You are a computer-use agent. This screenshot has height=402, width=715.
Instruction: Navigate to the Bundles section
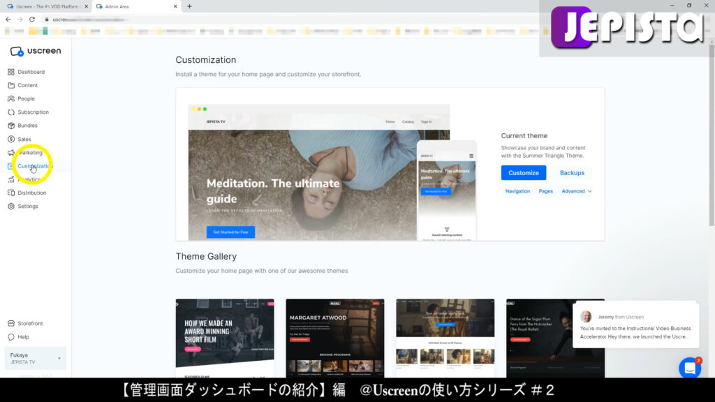[27, 126]
